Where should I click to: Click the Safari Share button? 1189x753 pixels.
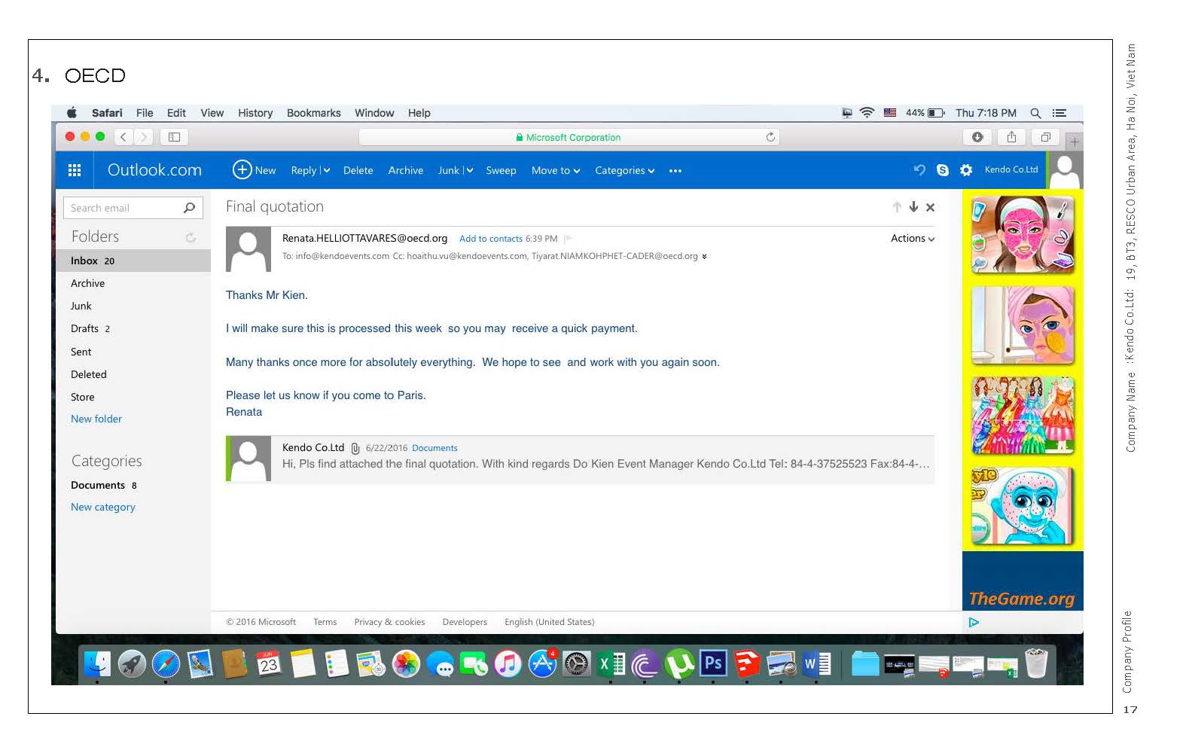pos(1011,137)
